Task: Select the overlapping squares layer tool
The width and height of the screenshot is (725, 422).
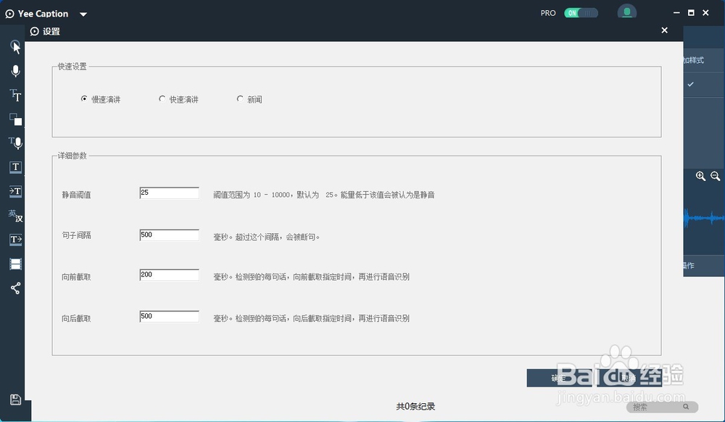Action: pos(16,119)
